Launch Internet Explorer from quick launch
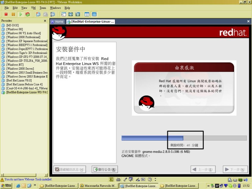The width and height of the screenshot is (252, 189). 18,186
